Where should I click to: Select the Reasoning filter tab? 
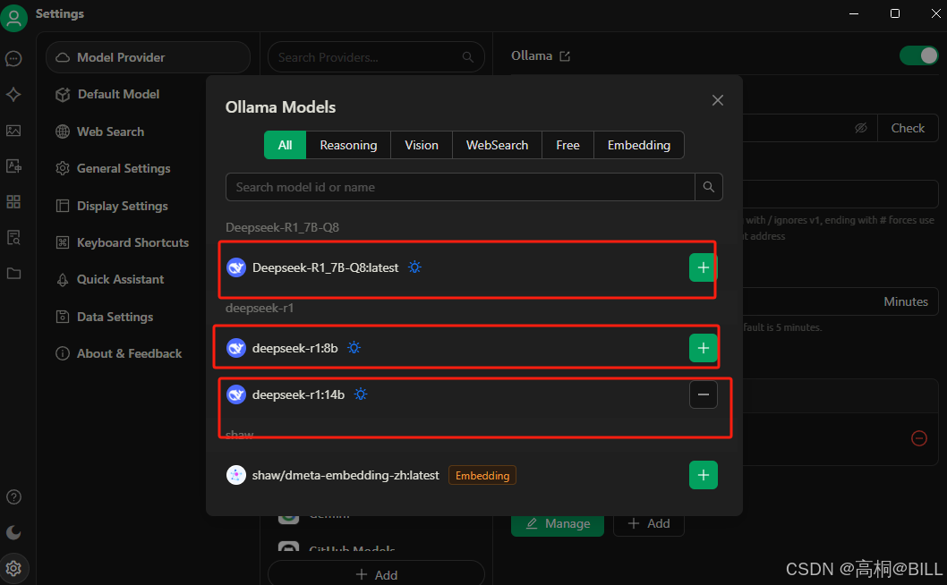348,145
